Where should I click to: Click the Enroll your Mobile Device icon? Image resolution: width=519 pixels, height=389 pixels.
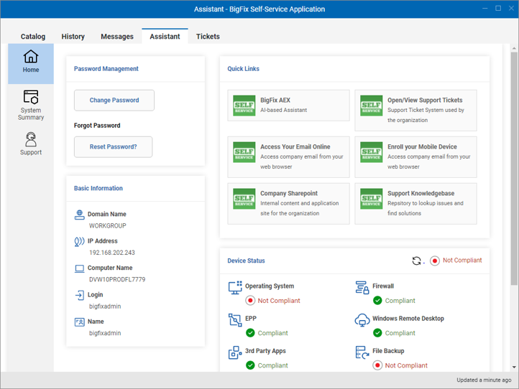pyautogui.click(x=372, y=152)
